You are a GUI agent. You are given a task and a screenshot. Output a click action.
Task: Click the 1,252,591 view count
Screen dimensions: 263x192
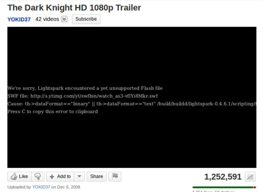click(223, 177)
